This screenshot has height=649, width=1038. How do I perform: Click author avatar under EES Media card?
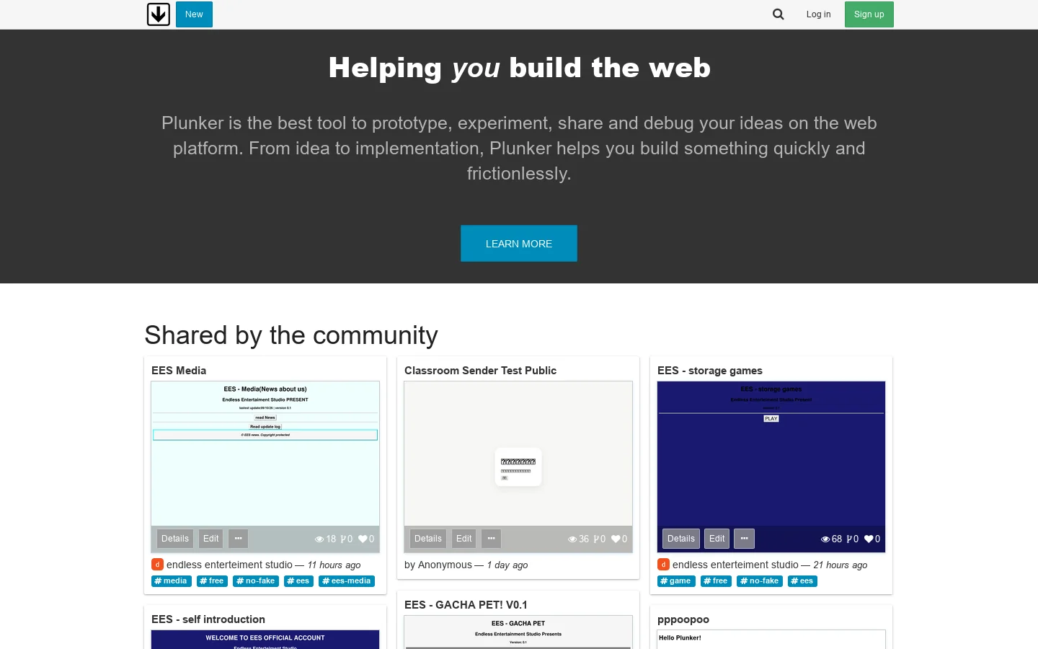(157, 565)
